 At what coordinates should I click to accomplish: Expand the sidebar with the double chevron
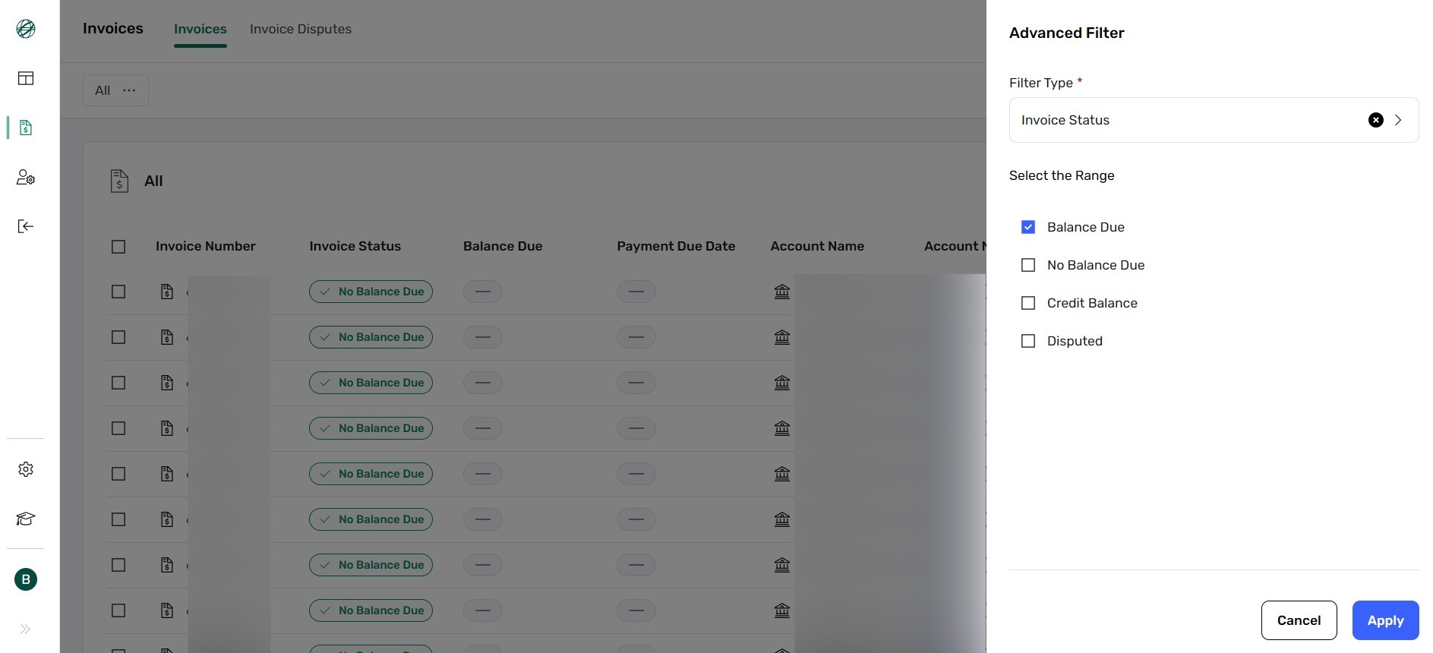pyautogui.click(x=26, y=629)
